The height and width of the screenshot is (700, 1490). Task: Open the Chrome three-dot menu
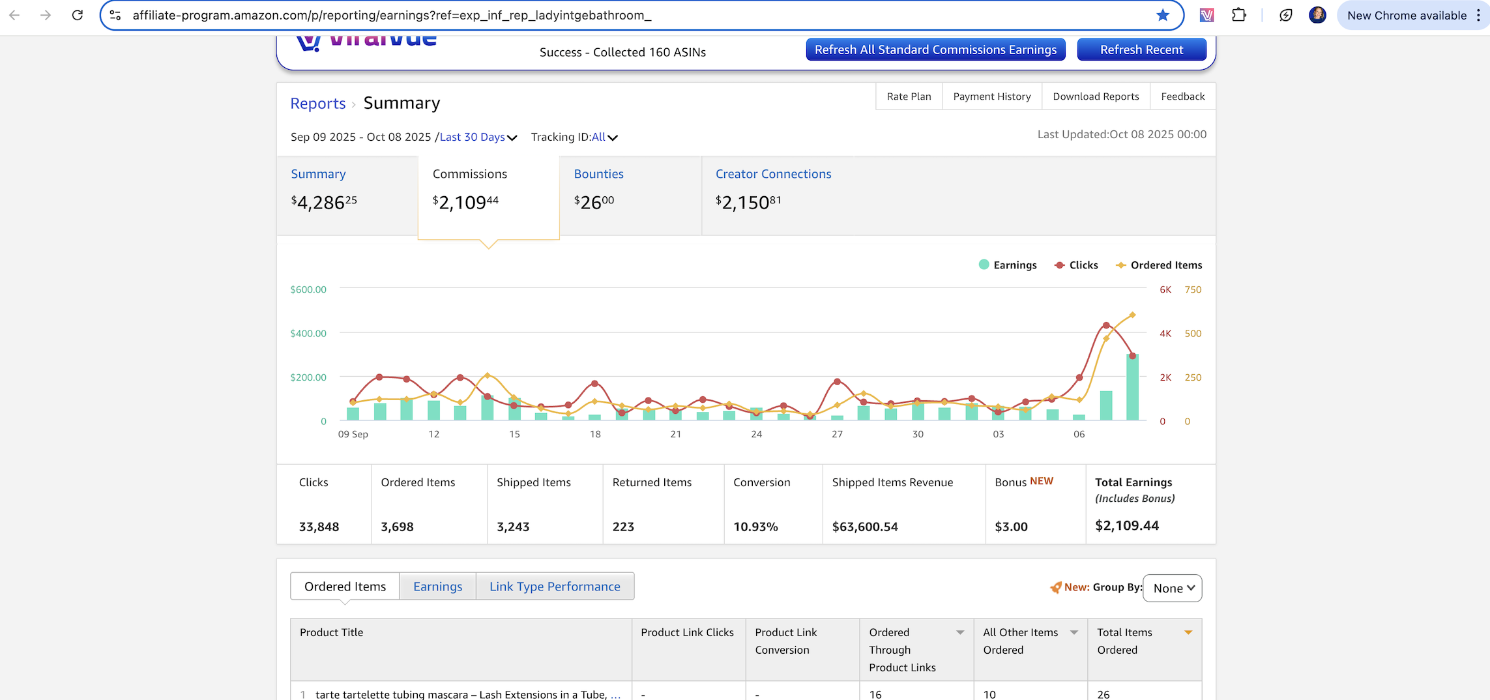coord(1478,15)
